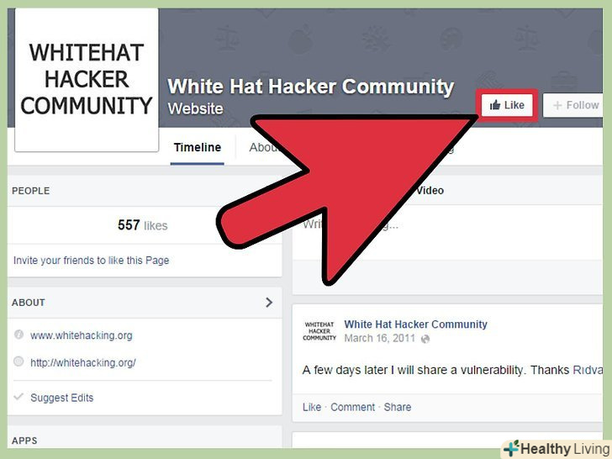Open the Whitehat Hacker Community profile picture
Image resolution: width=612 pixels, height=459 pixels.
[87, 80]
